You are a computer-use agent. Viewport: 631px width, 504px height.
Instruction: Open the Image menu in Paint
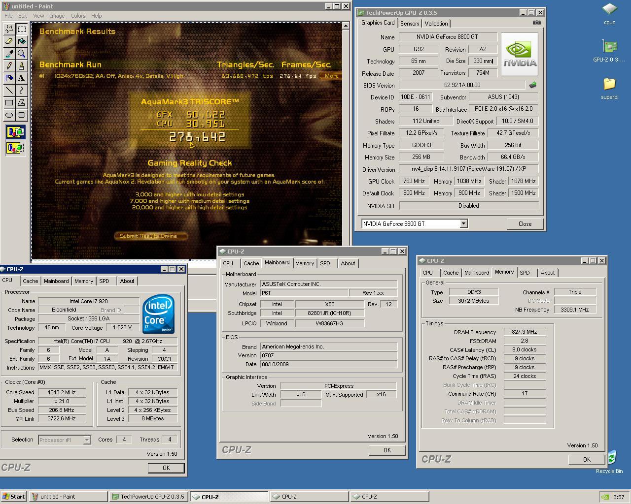[x=57, y=16]
